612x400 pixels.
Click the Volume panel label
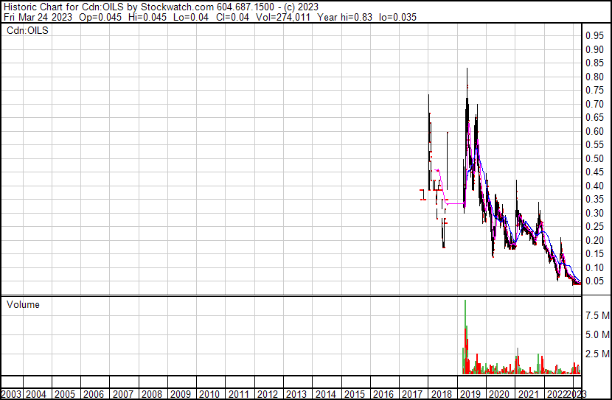[x=23, y=304]
